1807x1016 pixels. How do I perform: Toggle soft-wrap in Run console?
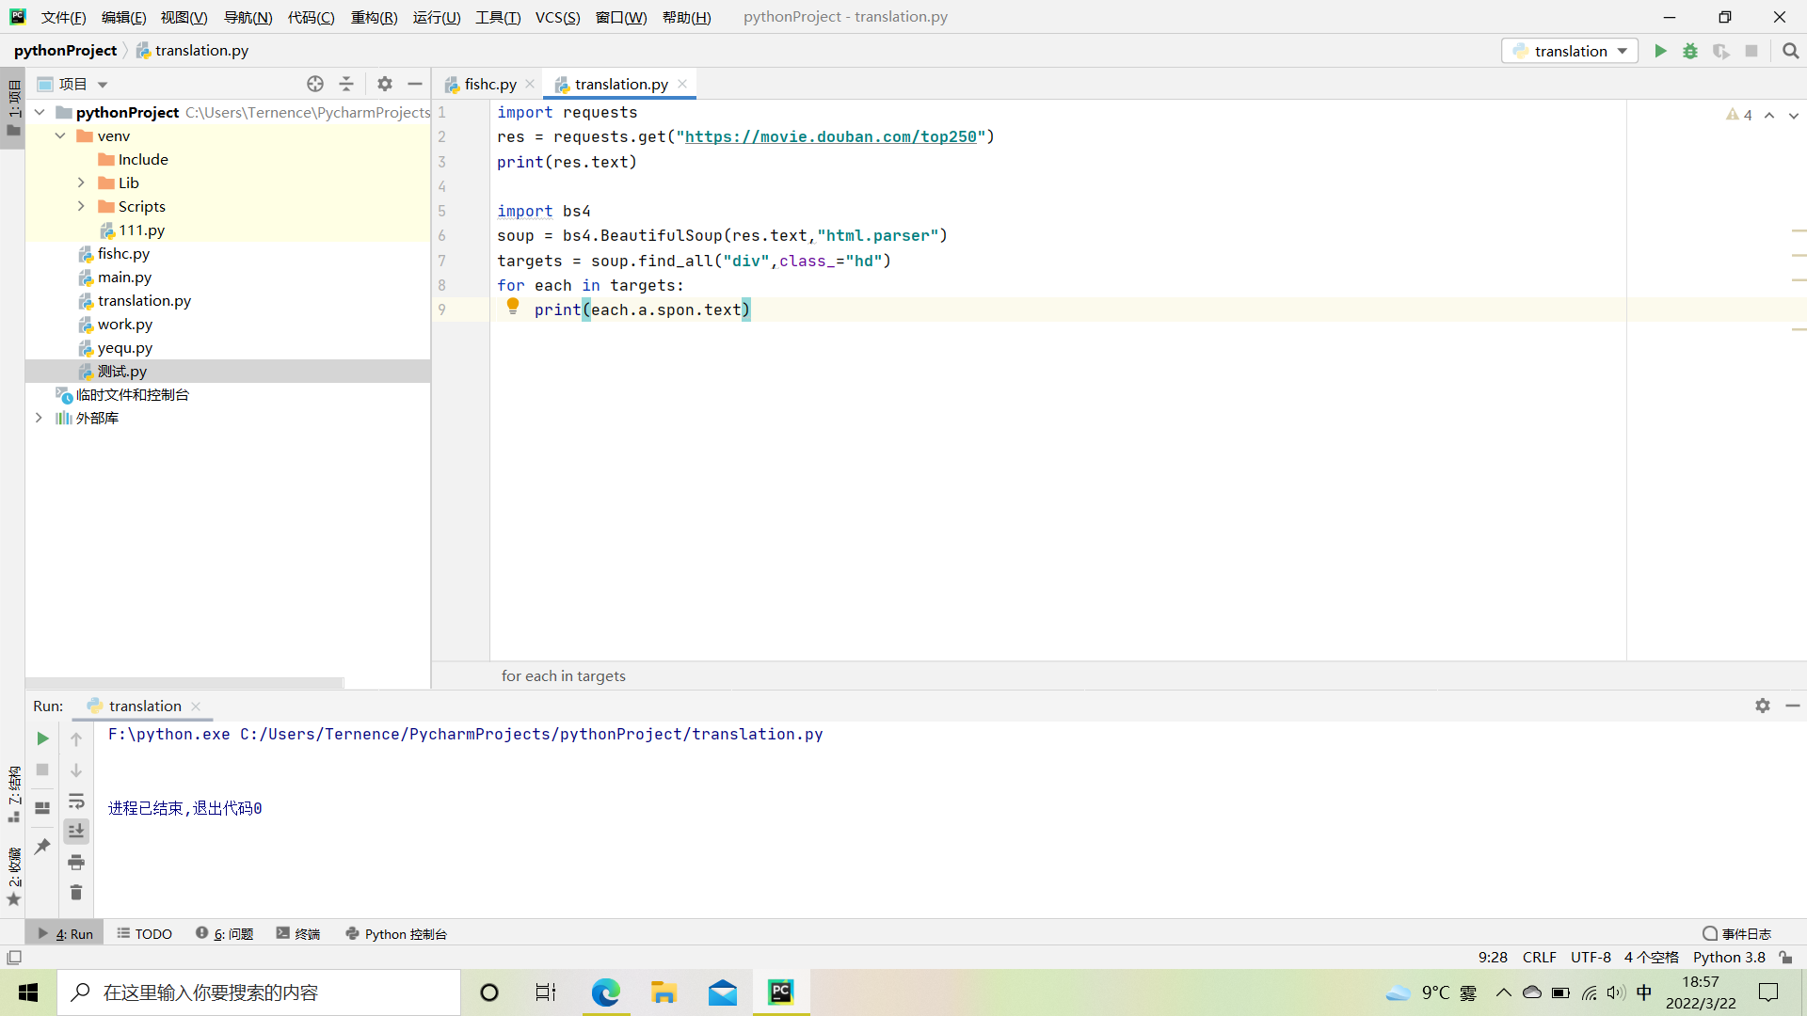pos(76,801)
